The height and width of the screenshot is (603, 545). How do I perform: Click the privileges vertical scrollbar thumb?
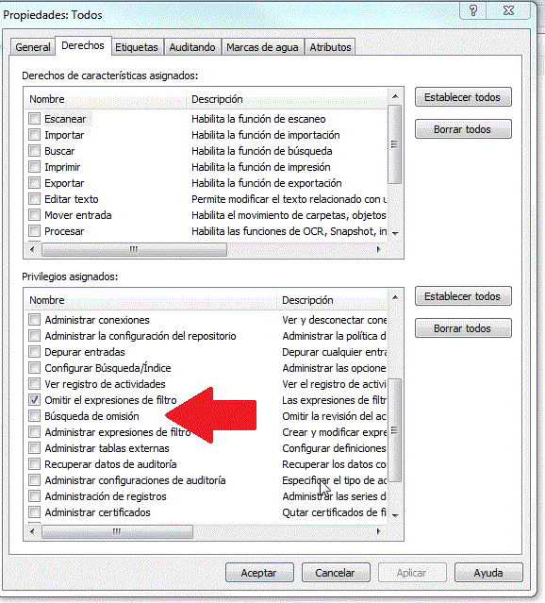click(395, 430)
